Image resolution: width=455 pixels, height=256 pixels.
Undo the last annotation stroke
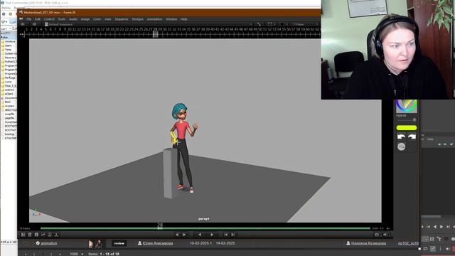click(x=401, y=137)
